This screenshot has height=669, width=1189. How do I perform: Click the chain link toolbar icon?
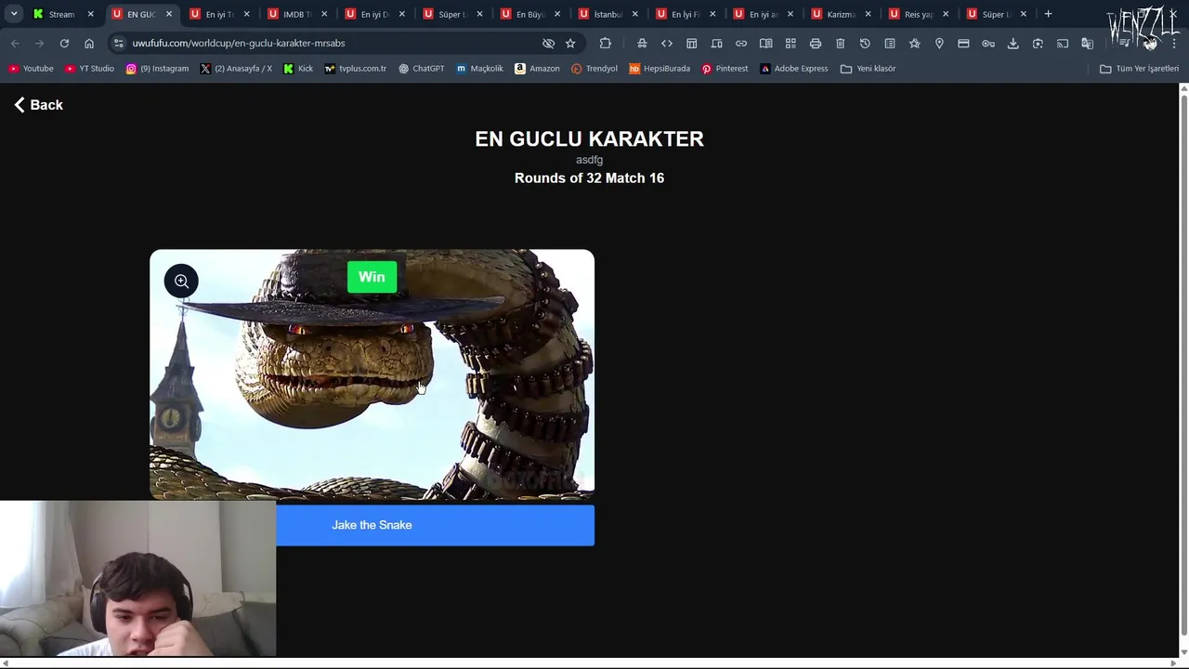(x=741, y=43)
